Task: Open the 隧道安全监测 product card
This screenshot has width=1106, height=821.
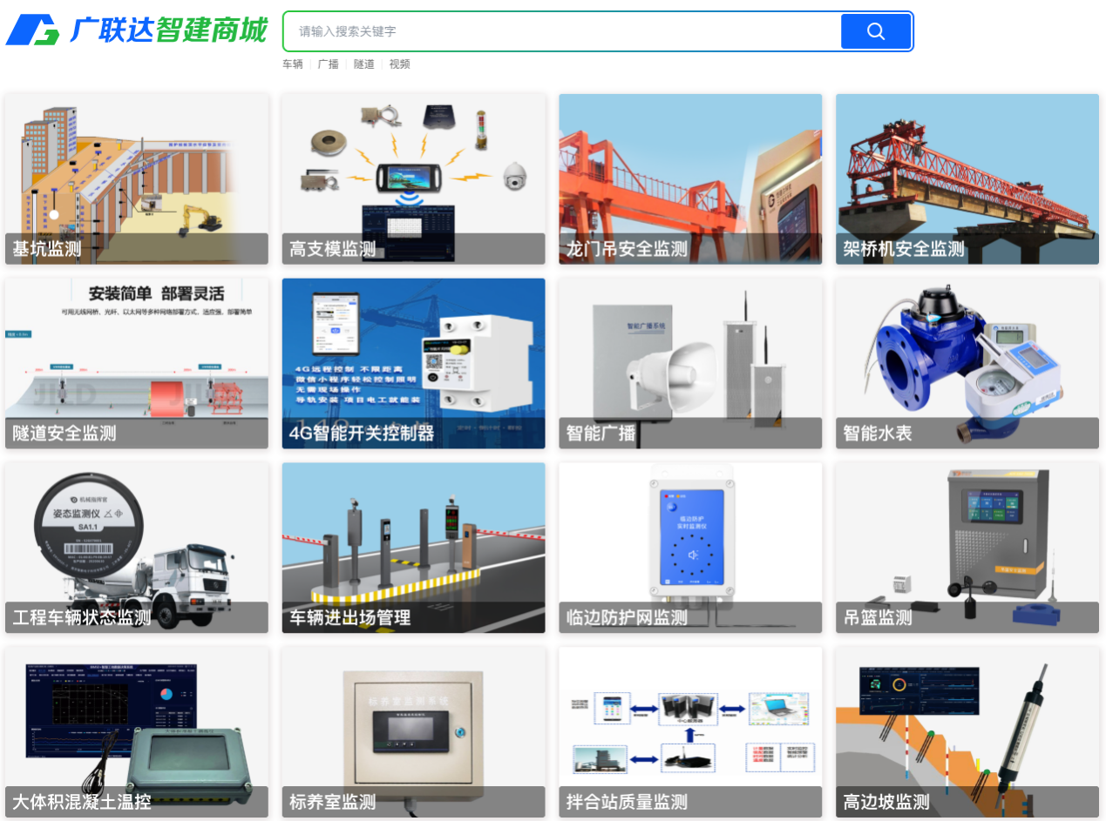Action: point(137,363)
